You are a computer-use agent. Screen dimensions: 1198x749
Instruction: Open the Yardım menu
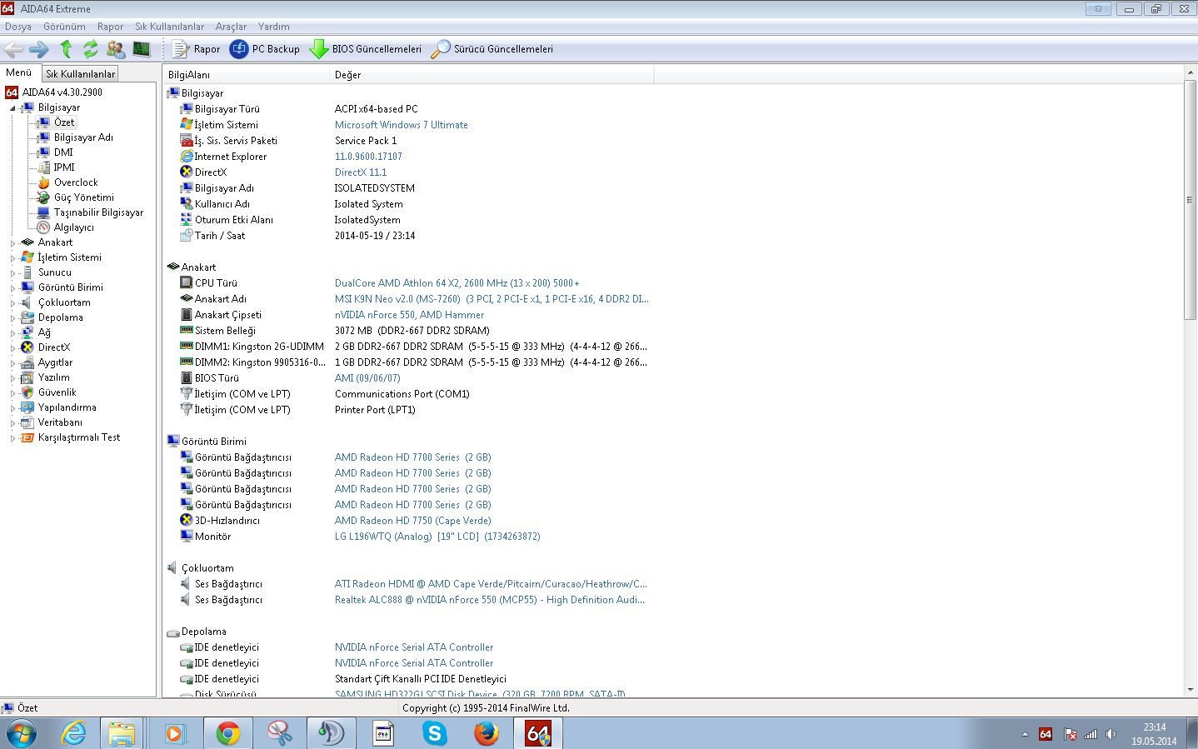(x=273, y=27)
